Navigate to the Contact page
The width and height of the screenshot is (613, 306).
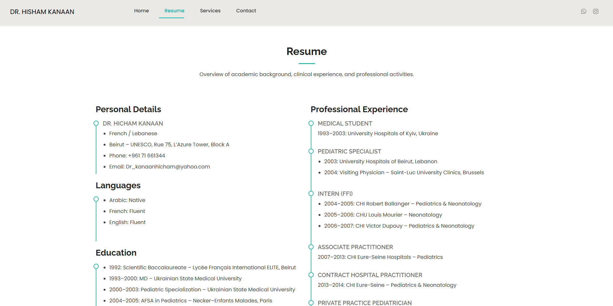(246, 11)
